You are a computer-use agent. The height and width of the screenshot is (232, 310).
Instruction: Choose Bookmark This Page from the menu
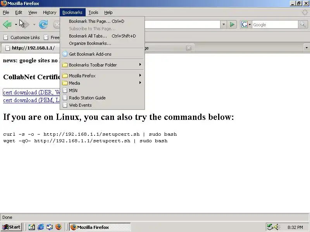(102, 21)
